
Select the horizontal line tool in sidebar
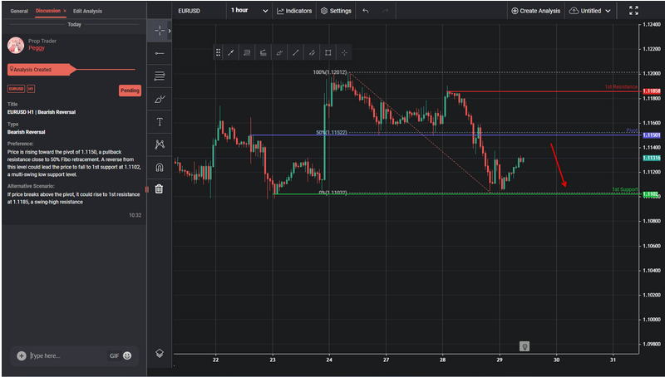pos(160,53)
